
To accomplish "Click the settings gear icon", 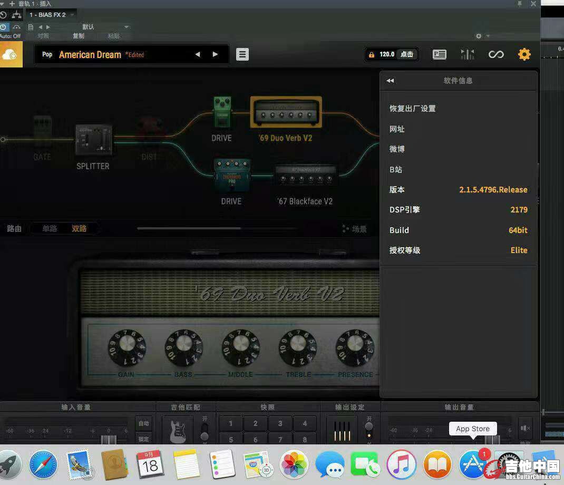I will tap(524, 54).
